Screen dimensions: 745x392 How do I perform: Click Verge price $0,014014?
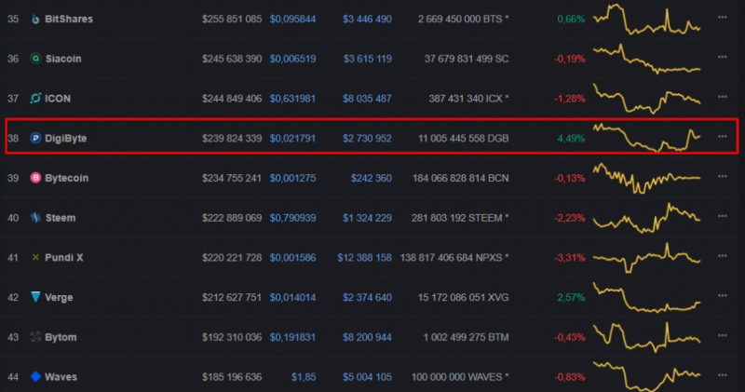292,297
